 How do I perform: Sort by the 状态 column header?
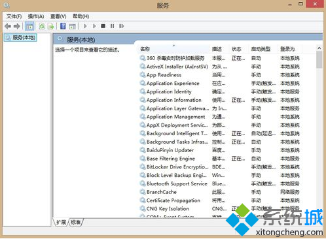(239, 49)
